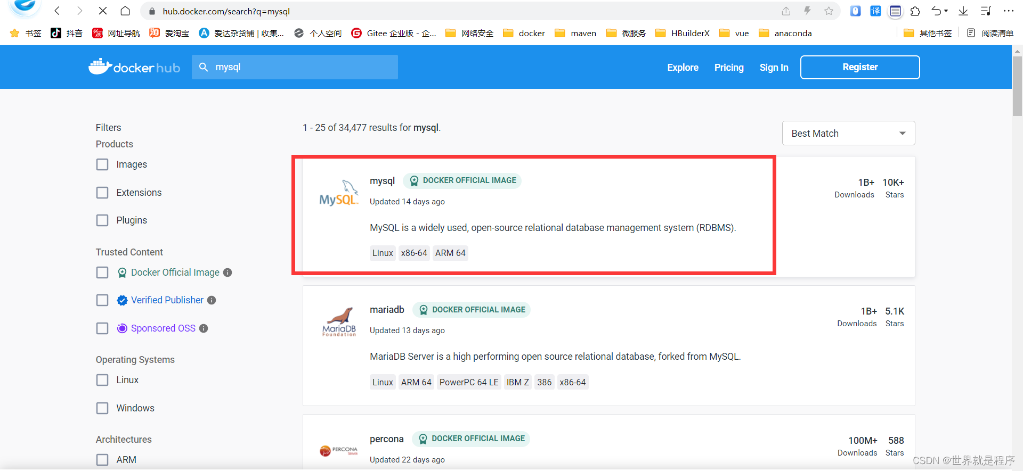Image resolution: width=1023 pixels, height=471 pixels.
Task: Click the share icon in address bar
Action: coord(786,11)
